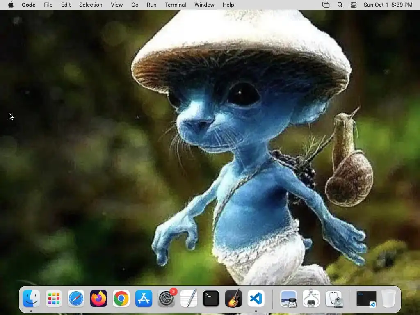Open the Edit menu
The image size is (420, 315).
click(x=66, y=5)
